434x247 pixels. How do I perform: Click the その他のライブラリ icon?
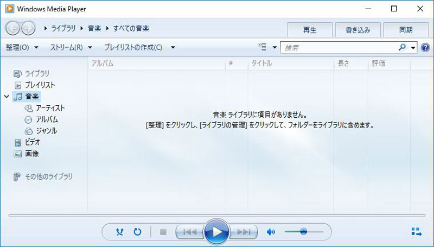coord(17,177)
